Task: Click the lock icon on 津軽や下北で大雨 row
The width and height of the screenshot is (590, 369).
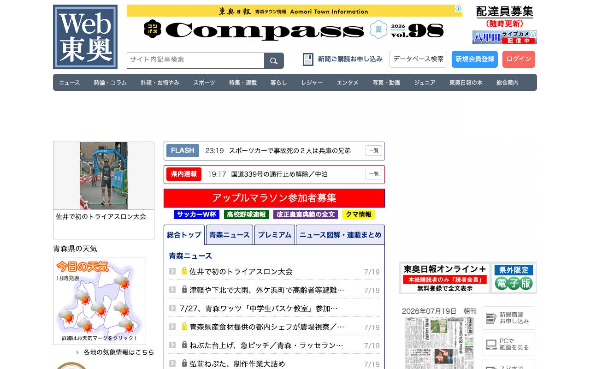Action: (x=184, y=290)
